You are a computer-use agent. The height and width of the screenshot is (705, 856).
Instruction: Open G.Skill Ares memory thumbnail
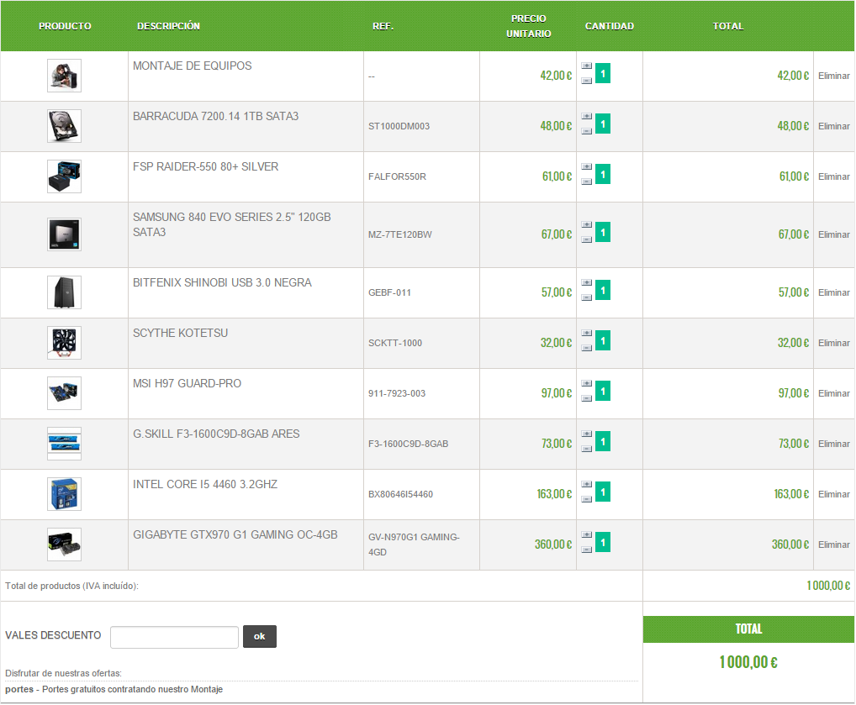click(64, 444)
